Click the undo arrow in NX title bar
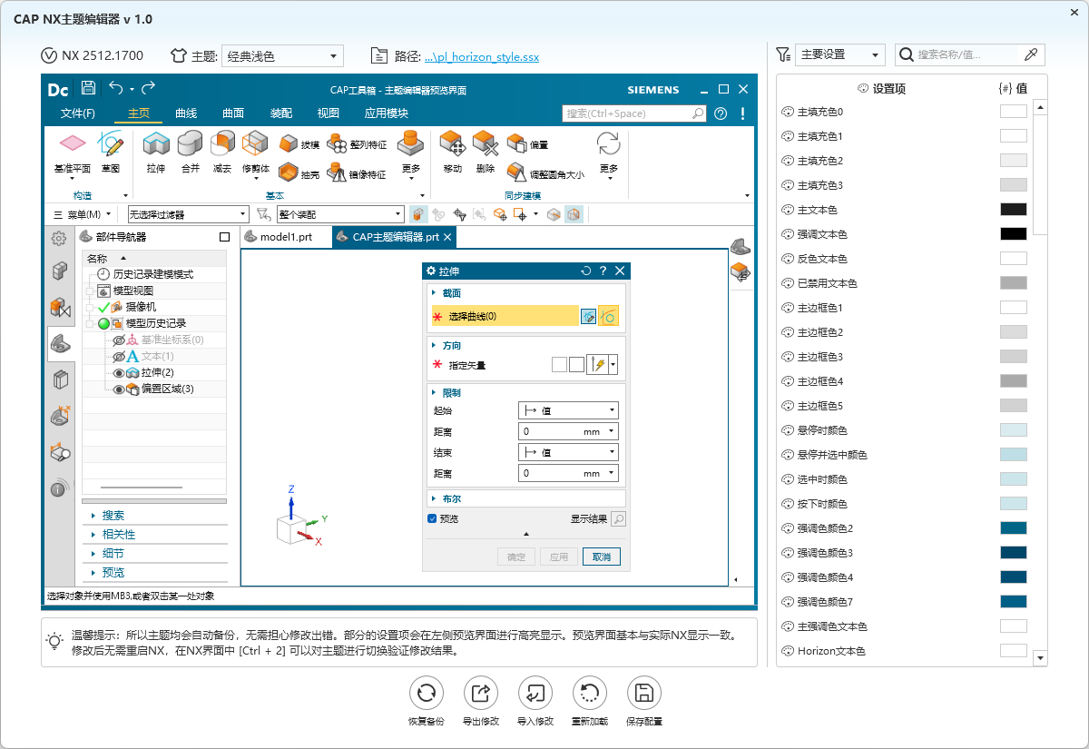Viewport: 1089px width, 749px height. 115,88
